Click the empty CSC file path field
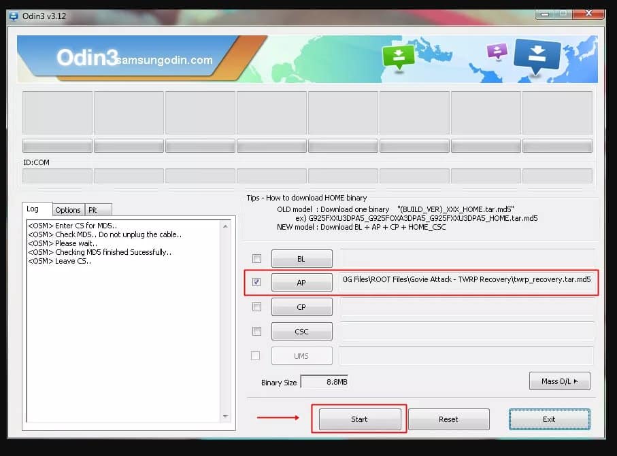 467,331
